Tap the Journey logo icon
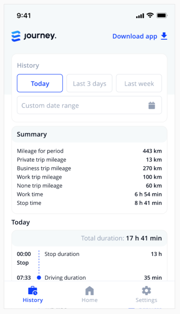Screen dimensions: 180x314 16,36
